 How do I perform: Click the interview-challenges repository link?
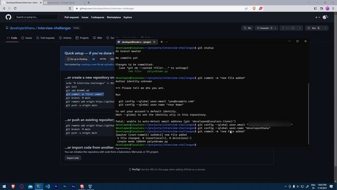tap(54, 28)
